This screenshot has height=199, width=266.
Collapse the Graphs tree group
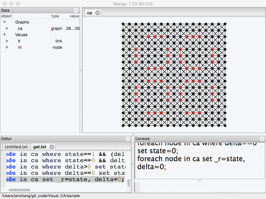tap(5, 22)
